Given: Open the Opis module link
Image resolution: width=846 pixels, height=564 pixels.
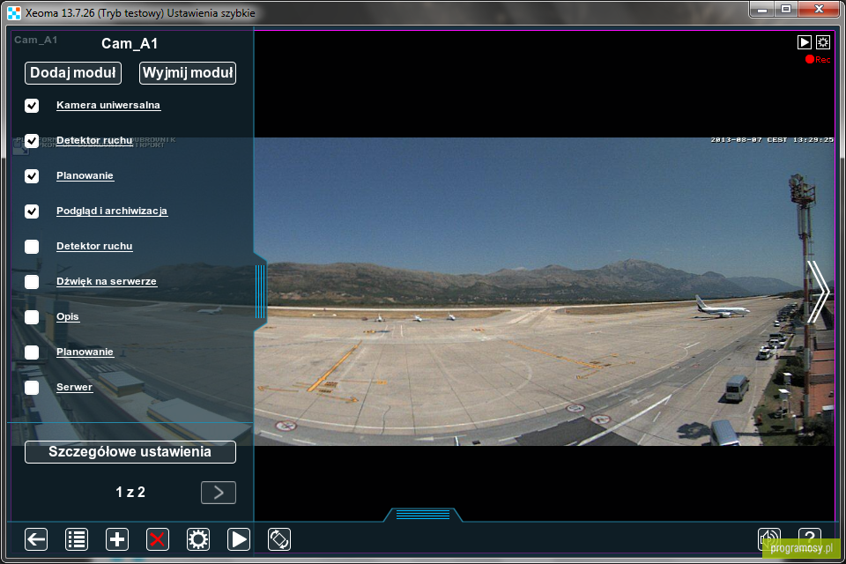Looking at the screenshot, I should 68,316.
